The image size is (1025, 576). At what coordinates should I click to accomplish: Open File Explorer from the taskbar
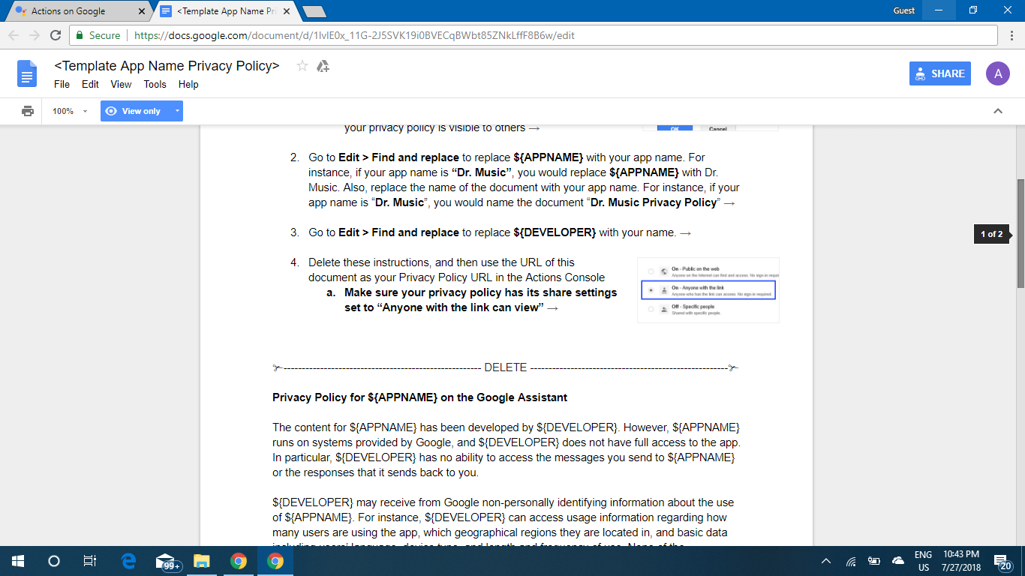pyautogui.click(x=202, y=560)
